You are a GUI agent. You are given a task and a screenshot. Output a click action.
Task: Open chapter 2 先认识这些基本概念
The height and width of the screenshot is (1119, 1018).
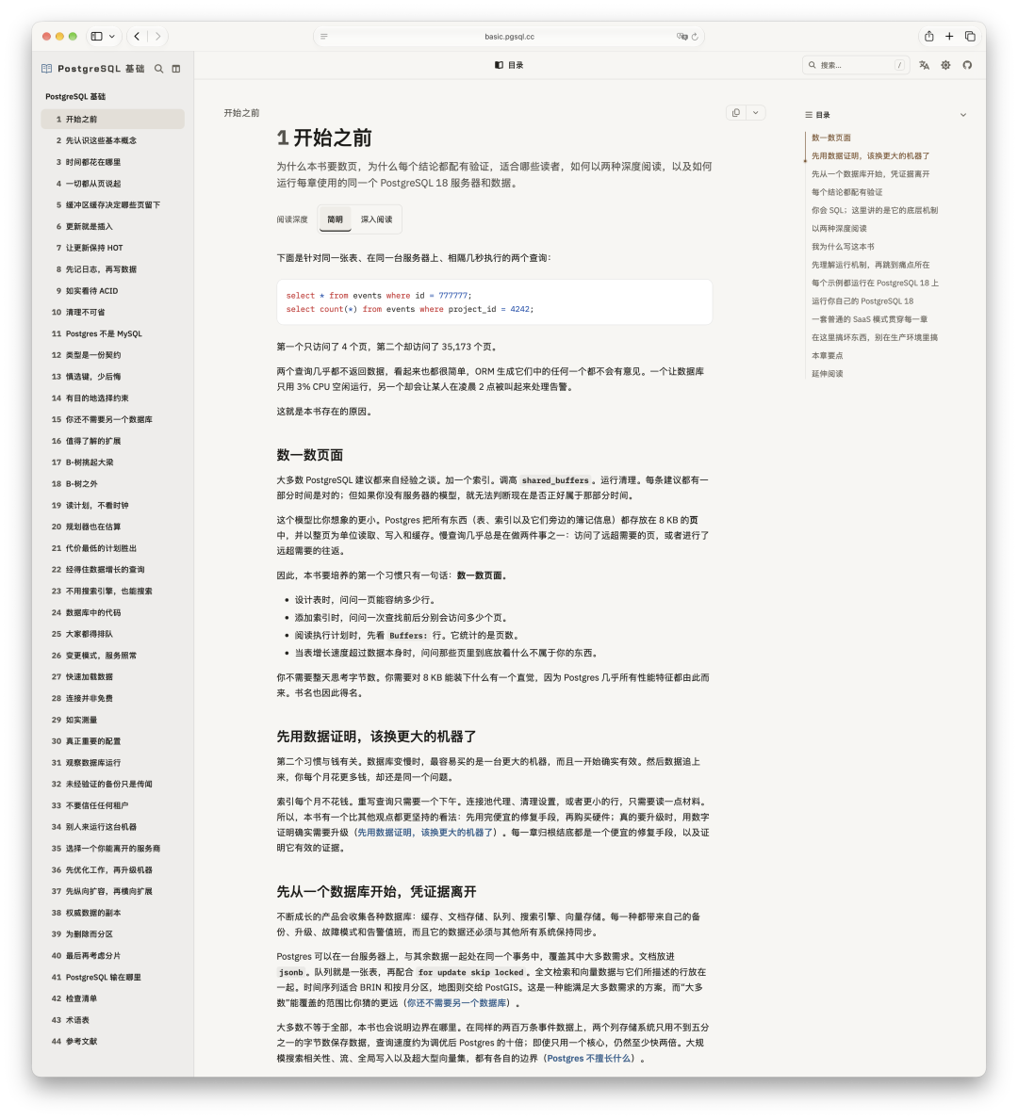tap(113, 140)
